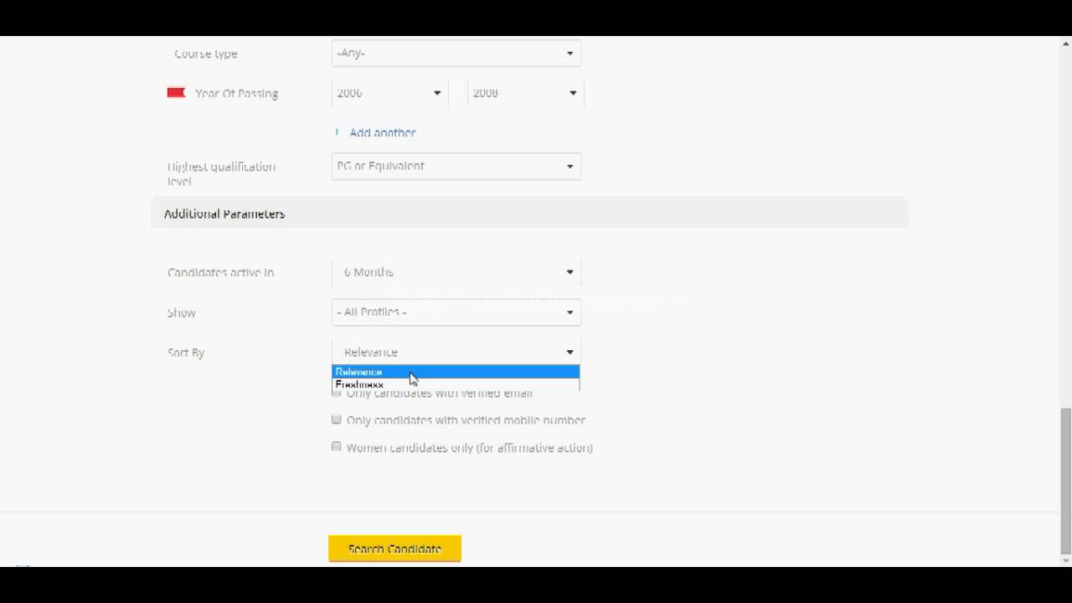Click the Search Candidate button

click(x=394, y=549)
